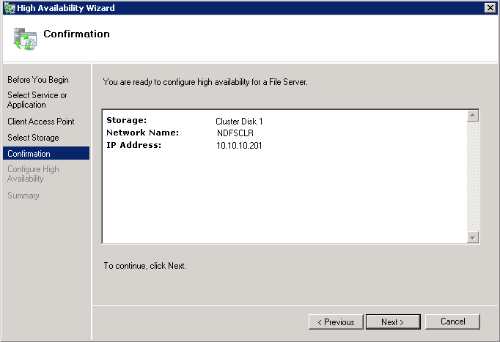The width and height of the screenshot is (500, 342).
Task: Click the wizard server icon beside Confirmation heading
Action: click(24, 38)
